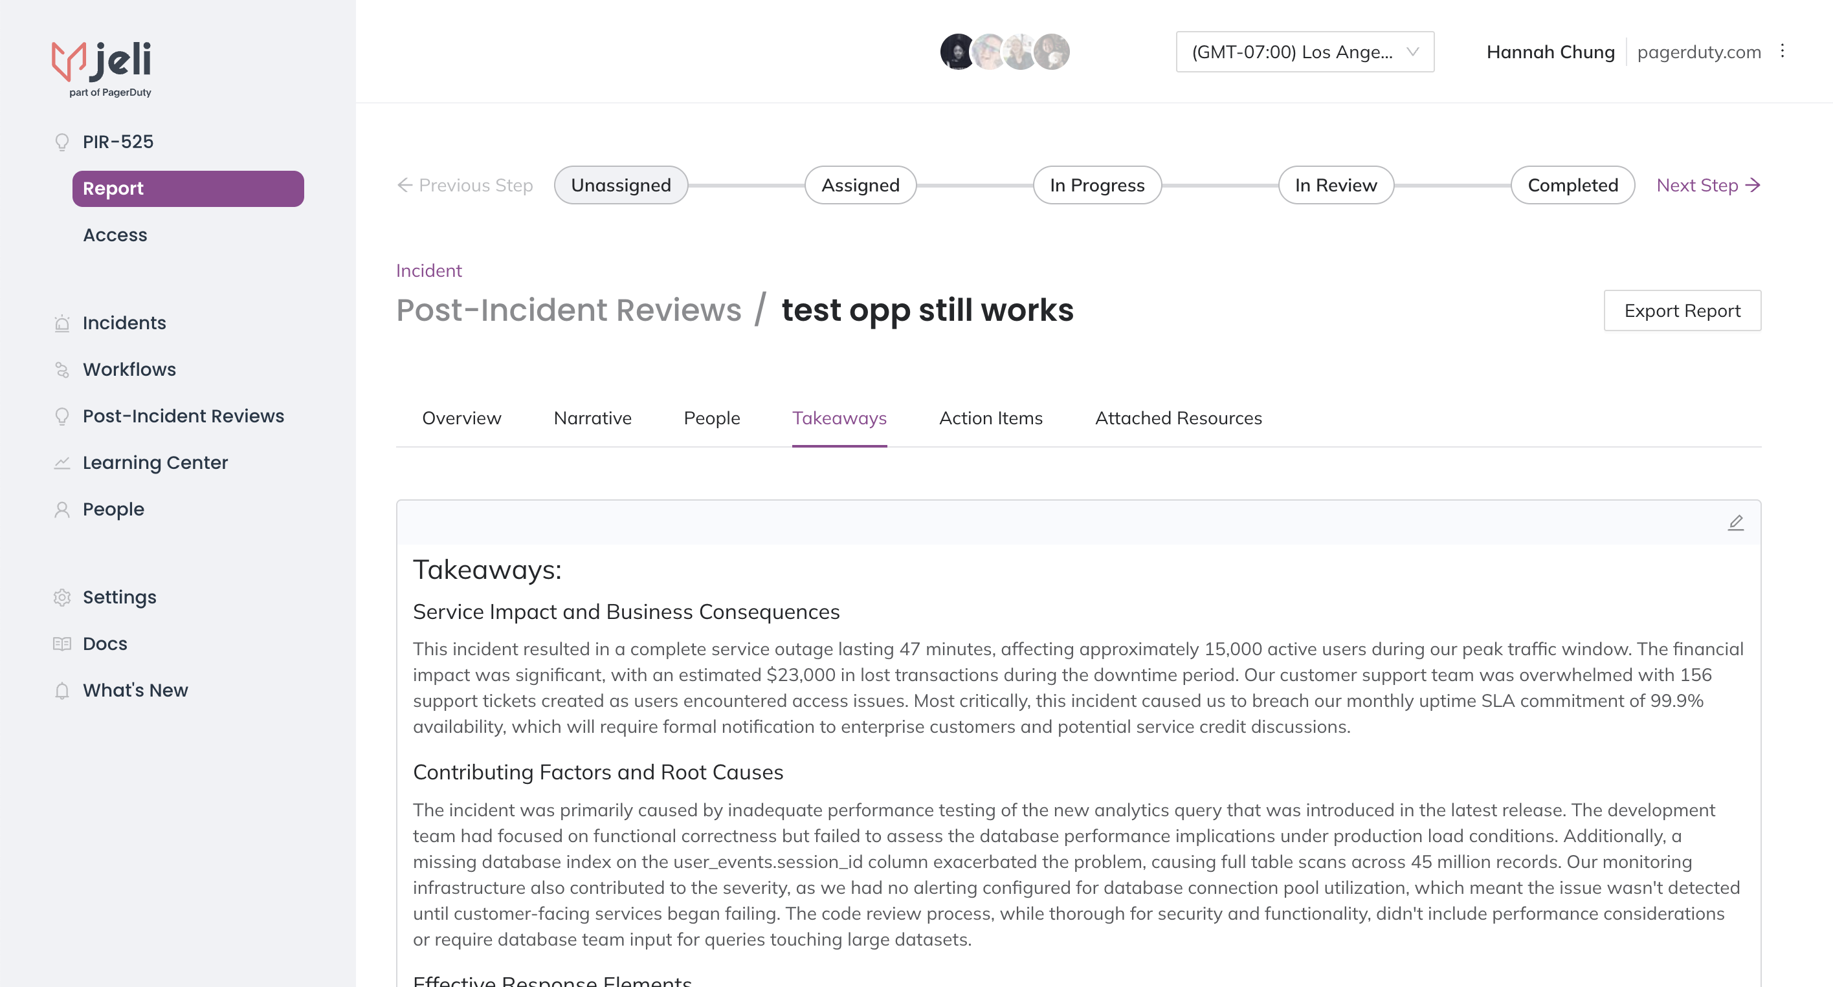Click the Learning Center chart icon
1833x987 pixels.
point(62,463)
